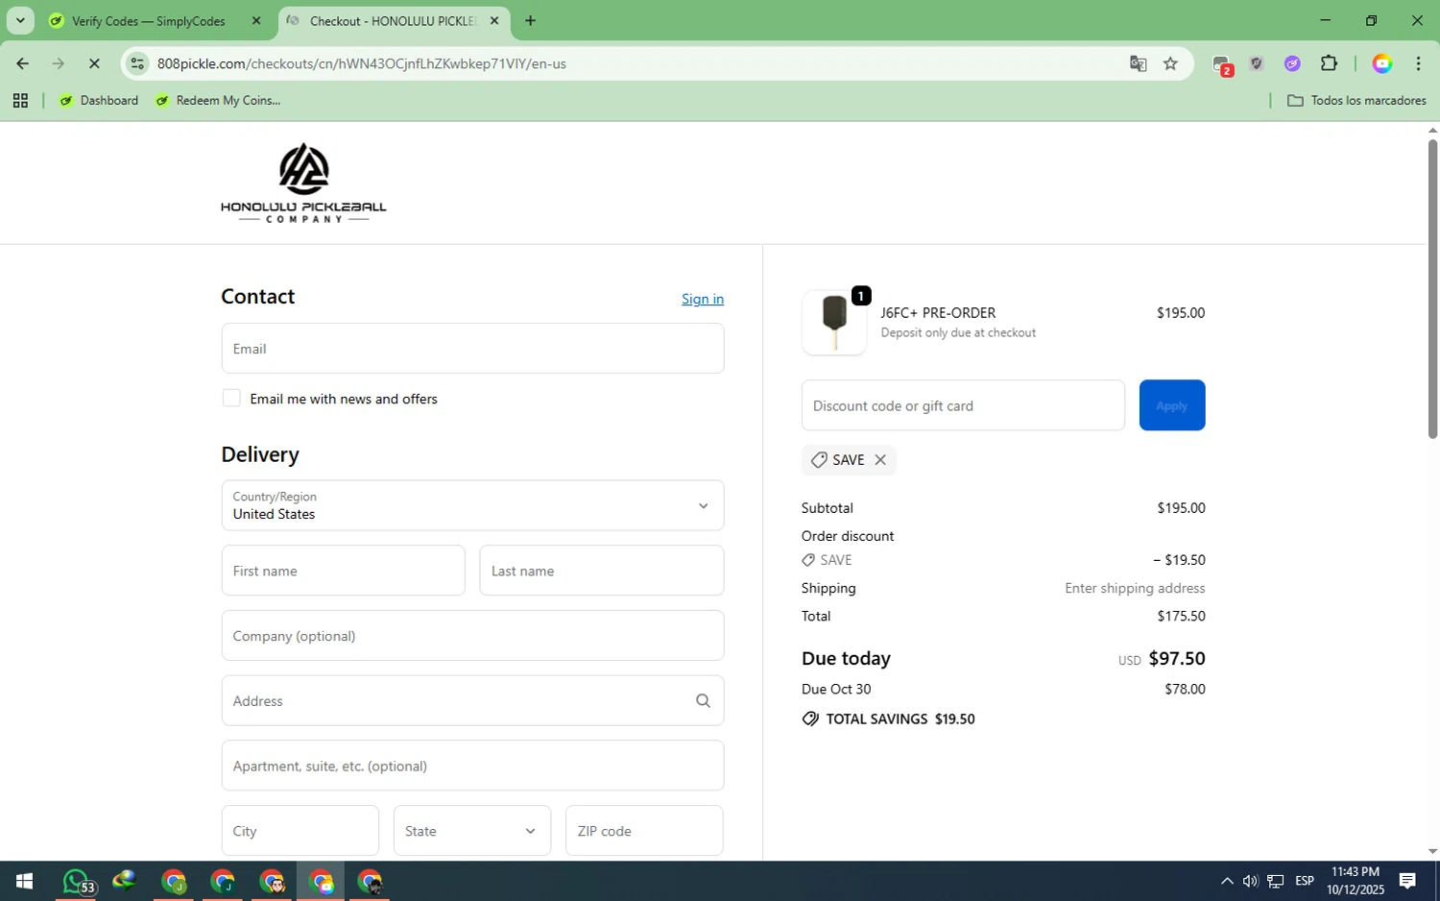This screenshot has width=1440, height=901.
Task: Bookmark this page with the star
Action: tap(1170, 63)
